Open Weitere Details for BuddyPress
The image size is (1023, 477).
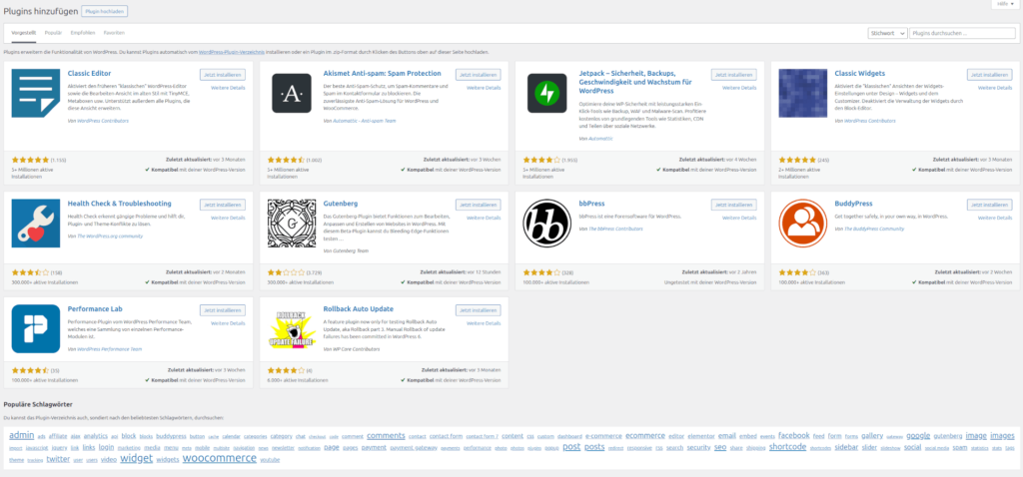point(996,219)
